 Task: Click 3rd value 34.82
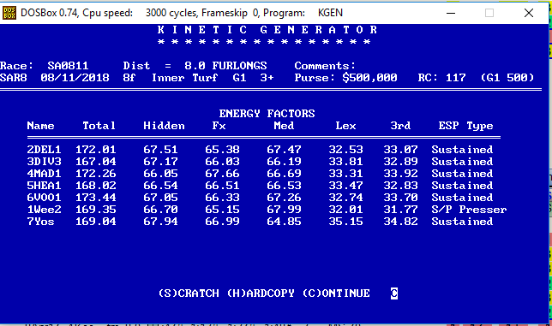[400, 222]
